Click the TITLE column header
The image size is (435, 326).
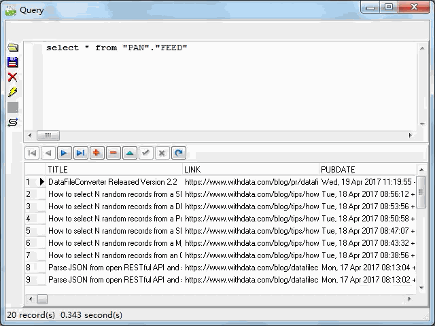[x=114, y=169]
